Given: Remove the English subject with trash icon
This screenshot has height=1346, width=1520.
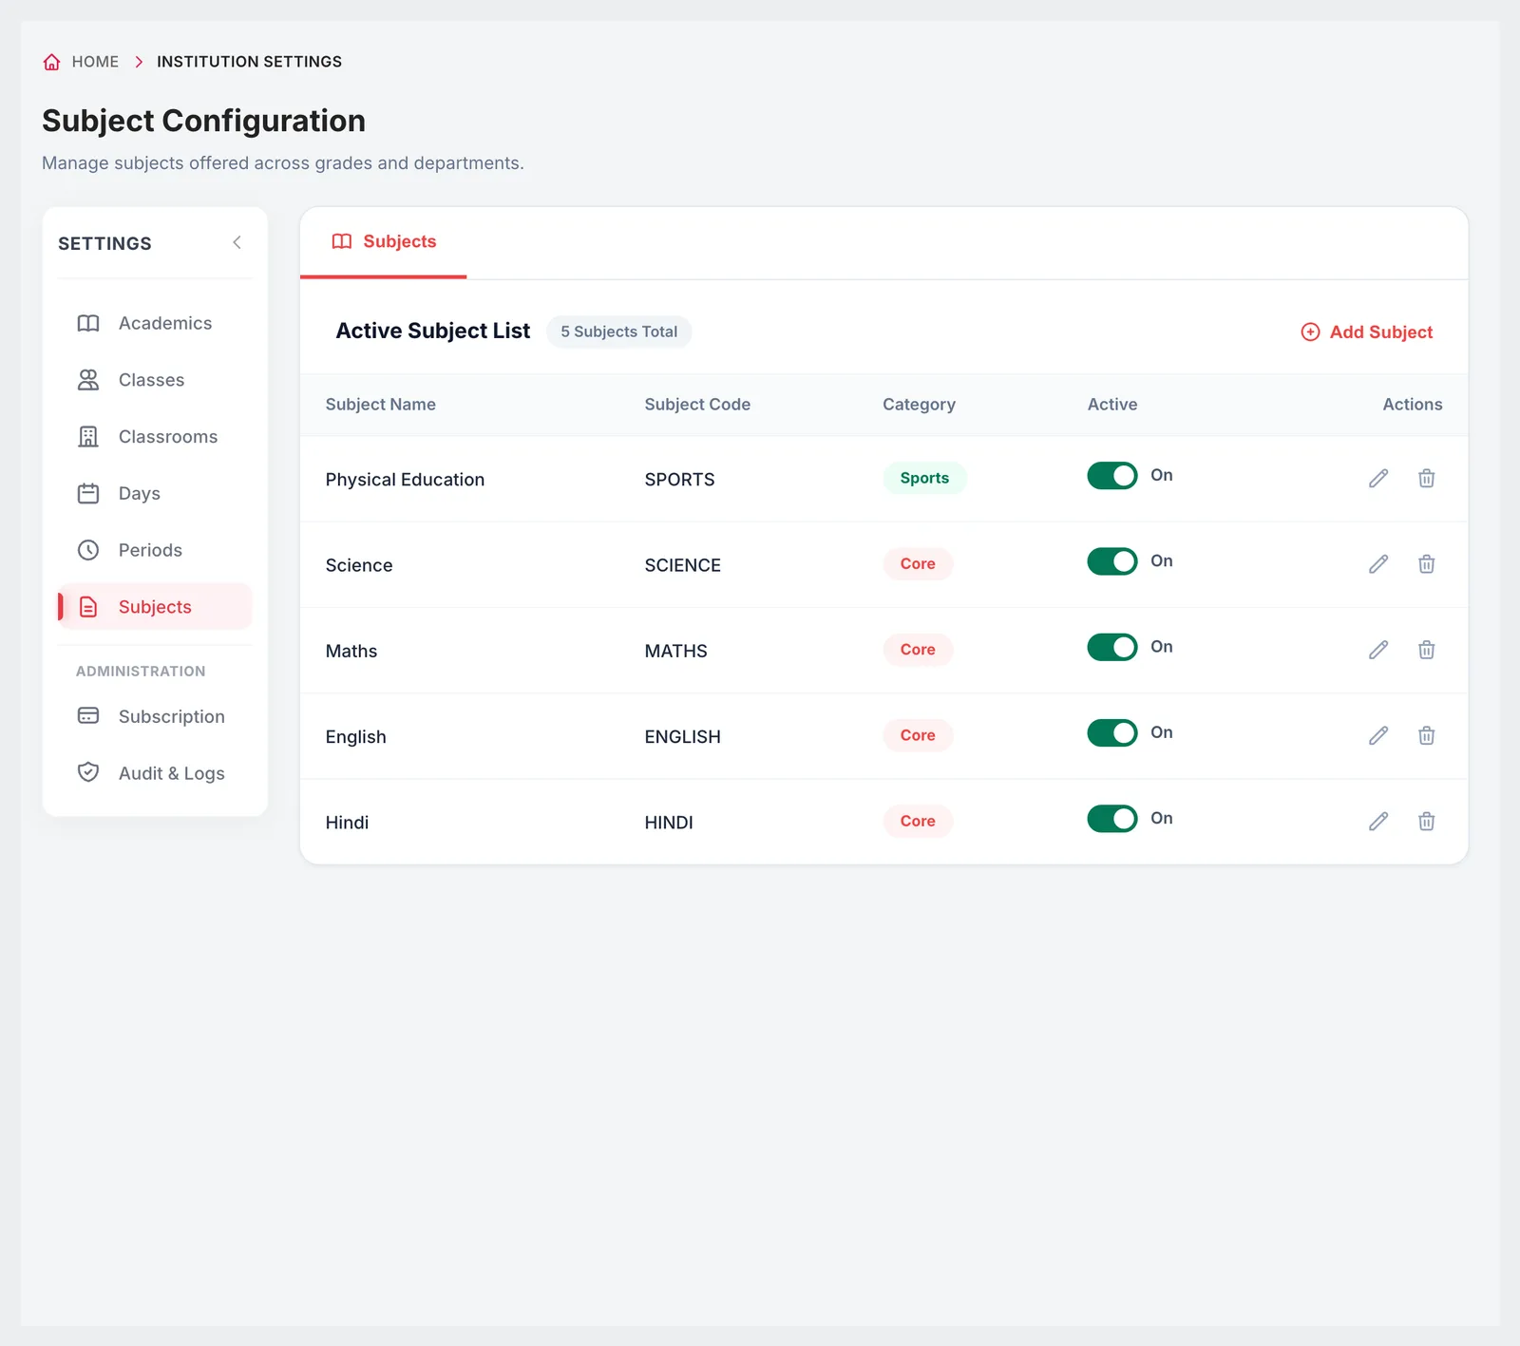Looking at the screenshot, I should pyautogui.click(x=1426, y=735).
